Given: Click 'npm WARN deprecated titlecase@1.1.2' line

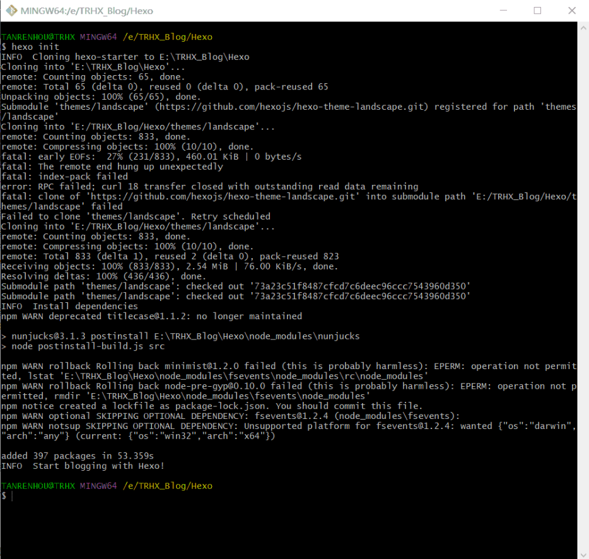Looking at the screenshot, I should pyautogui.click(x=151, y=316).
